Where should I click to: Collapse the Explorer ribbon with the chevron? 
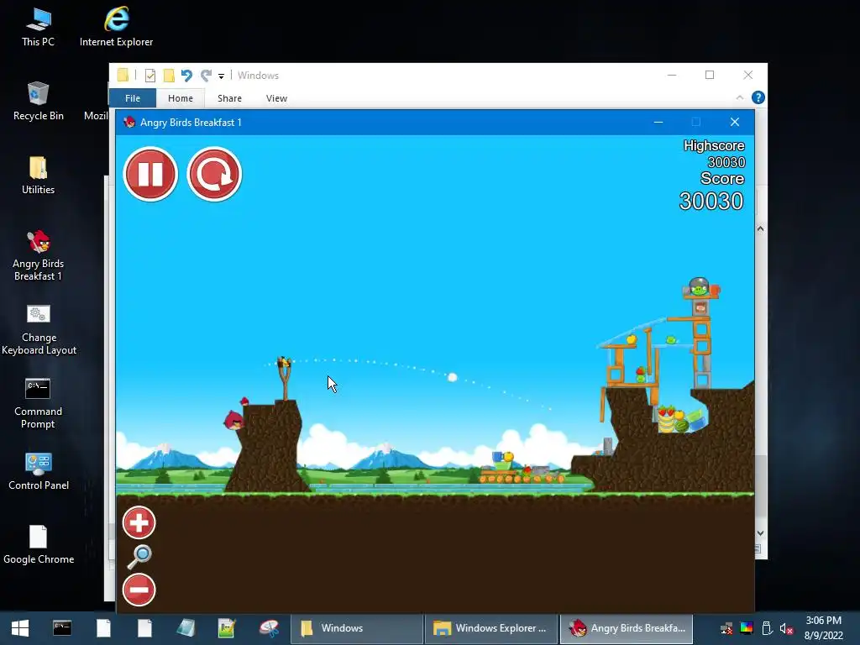tap(740, 97)
